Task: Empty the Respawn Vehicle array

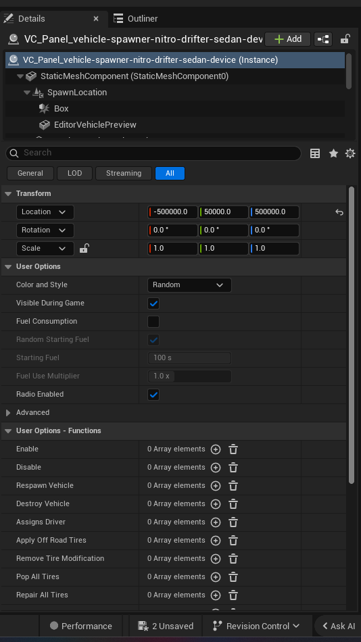Action: click(233, 486)
